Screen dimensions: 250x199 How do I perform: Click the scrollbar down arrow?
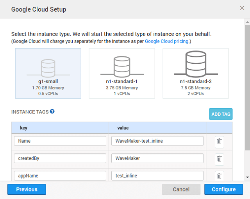coord(247,177)
